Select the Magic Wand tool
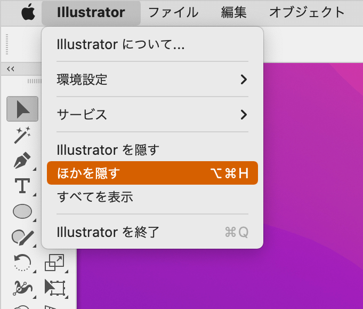Viewport: 363px width, 309px height. point(22,135)
